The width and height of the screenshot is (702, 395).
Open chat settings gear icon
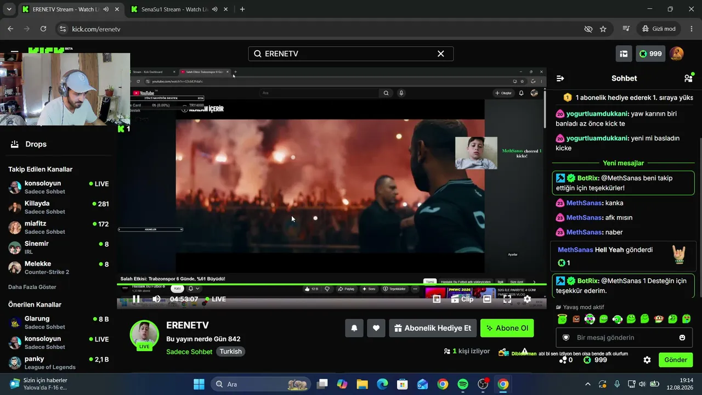(x=647, y=360)
